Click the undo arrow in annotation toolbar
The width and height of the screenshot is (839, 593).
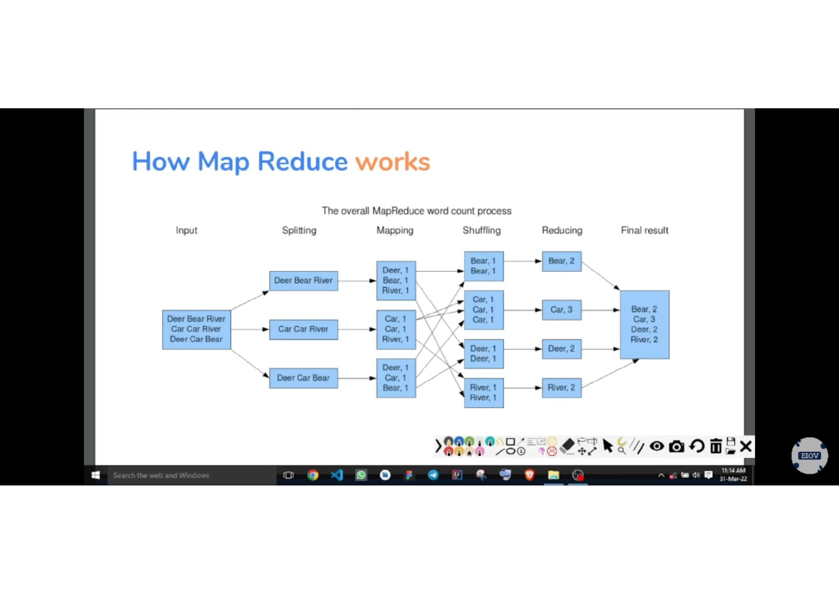[696, 446]
